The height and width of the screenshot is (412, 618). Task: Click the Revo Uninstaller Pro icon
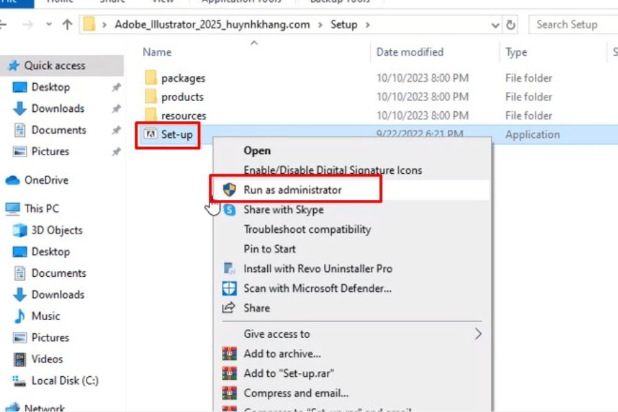pos(230,269)
